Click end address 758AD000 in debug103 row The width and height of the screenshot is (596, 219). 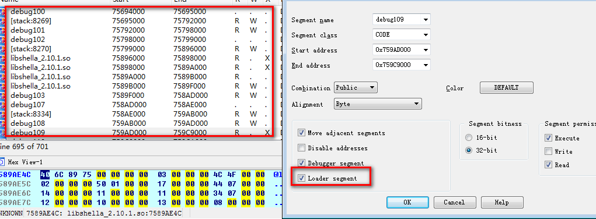pyautogui.click(x=190, y=96)
